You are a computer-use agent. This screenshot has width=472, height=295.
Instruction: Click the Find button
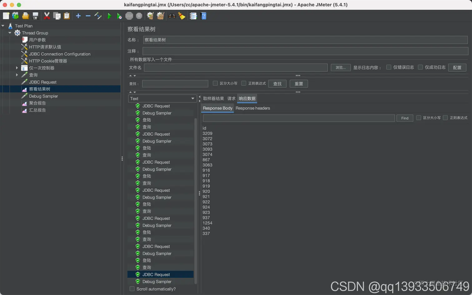click(405, 118)
